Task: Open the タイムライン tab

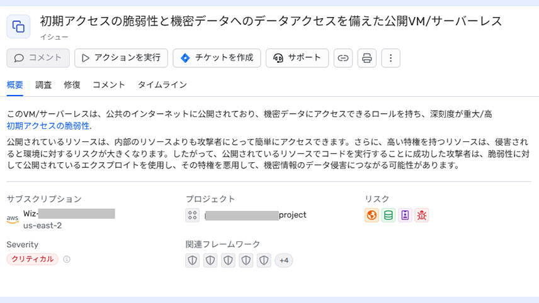Action: 162,85
